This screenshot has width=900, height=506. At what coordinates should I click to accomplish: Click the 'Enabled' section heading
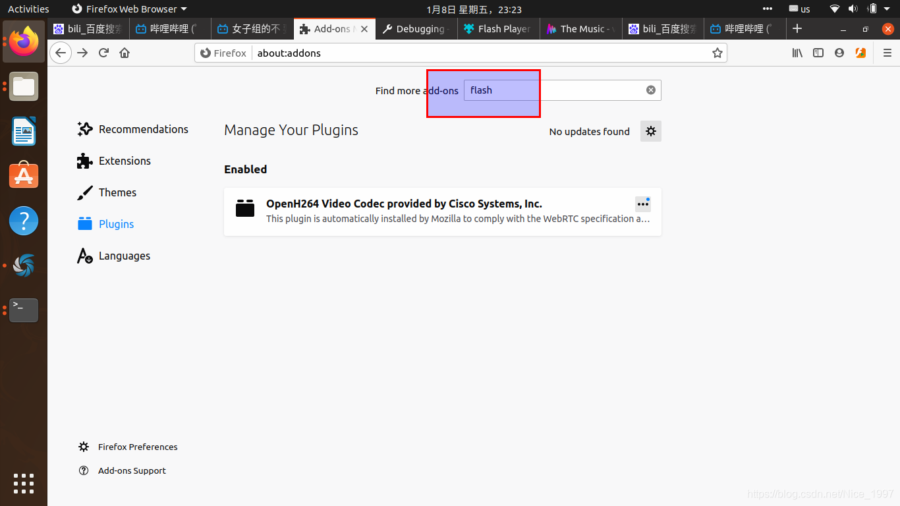(245, 169)
